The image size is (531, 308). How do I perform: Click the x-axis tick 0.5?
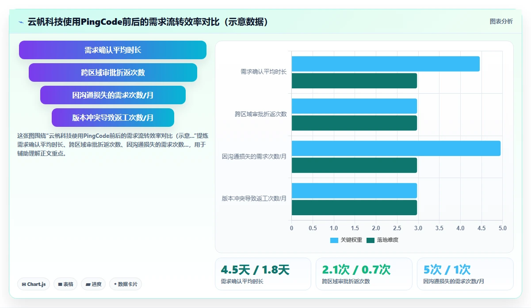click(x=313, y=228)
